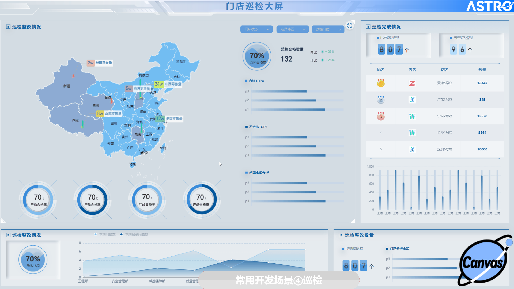Viewport: 514px width, 289px height.
Task: Toggle the 本周问题数 legend item
Action: coord(105,234)
